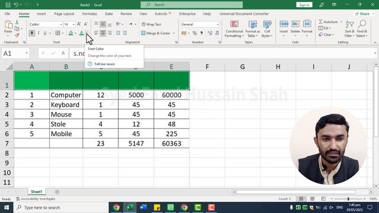Viewport: 379px width, 213px height.
Task: Open Excel from the Windows taskbar
Action: click(130, 208)
